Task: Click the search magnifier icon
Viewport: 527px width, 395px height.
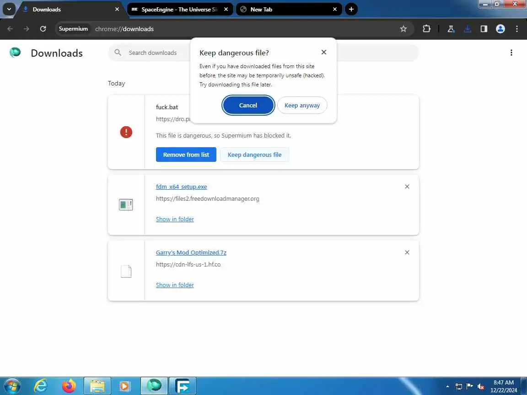Action: point(118,53)
